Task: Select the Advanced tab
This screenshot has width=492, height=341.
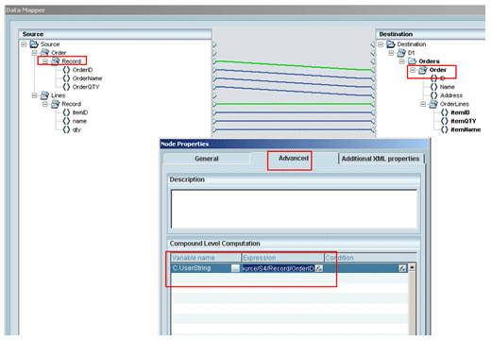Action: 293,158
